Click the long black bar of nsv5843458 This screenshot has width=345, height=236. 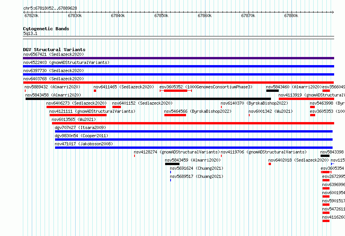coord(148,99)
